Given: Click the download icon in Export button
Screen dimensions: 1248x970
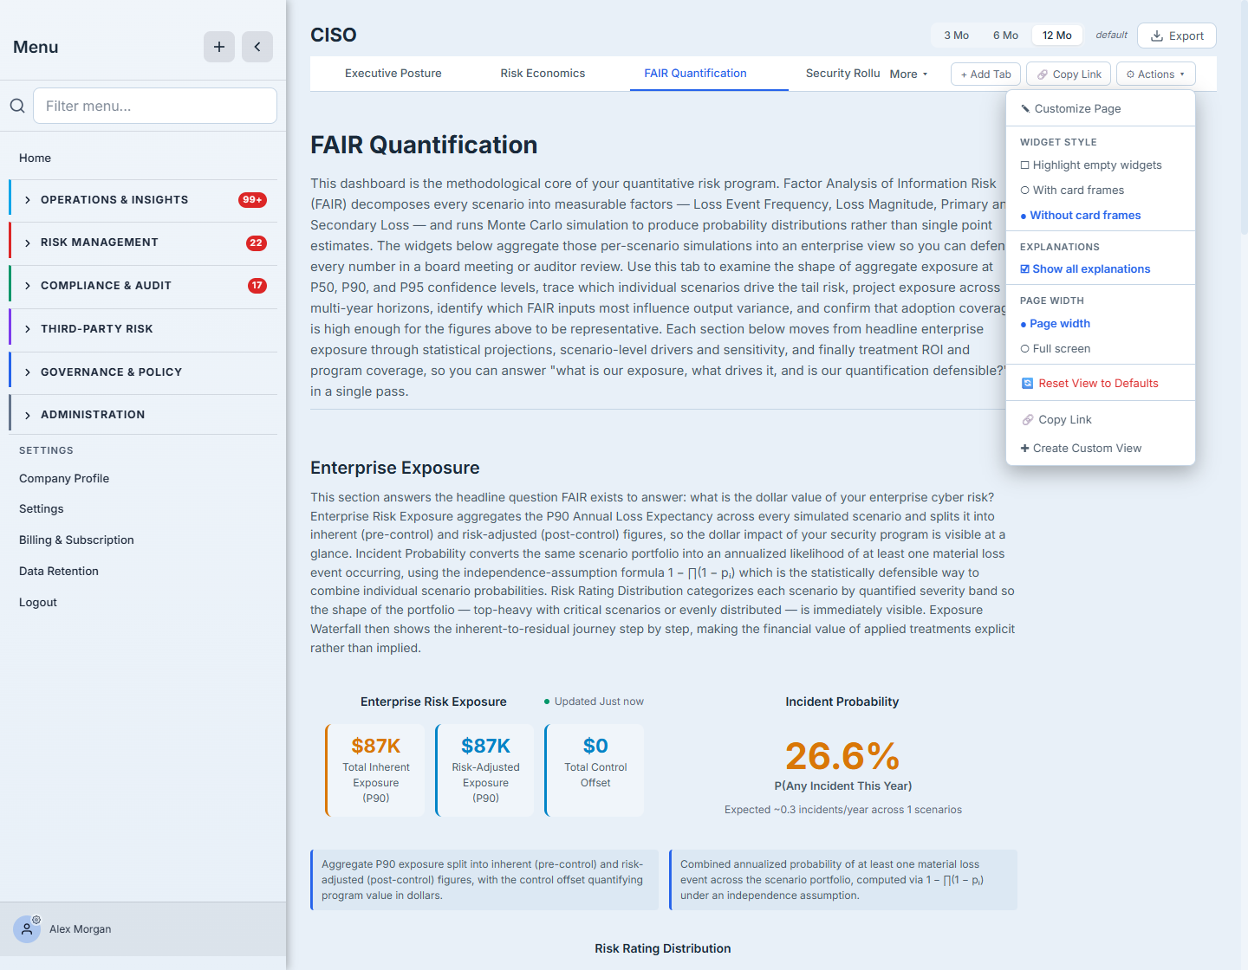Looking at the screenshot, I should (x=1157, y=36).
